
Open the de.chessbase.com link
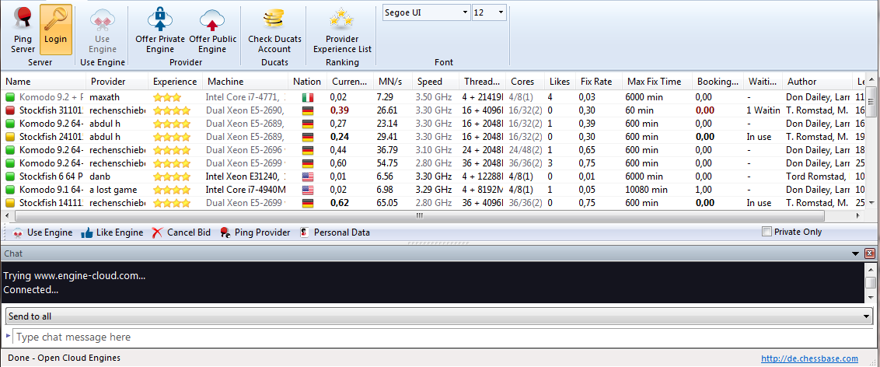(809, 358)
